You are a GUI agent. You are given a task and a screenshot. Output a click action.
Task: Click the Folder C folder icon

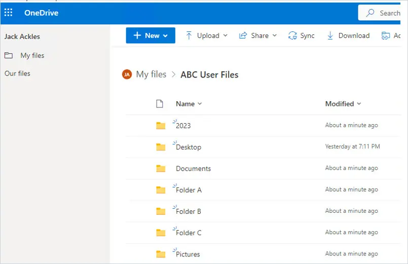161,233
